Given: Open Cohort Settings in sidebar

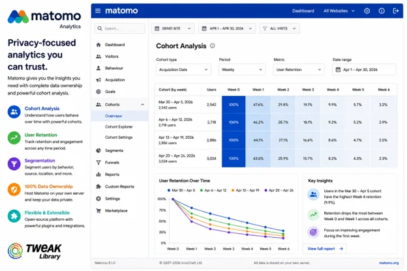Looking at the screenshot, I should pos(119,137).
